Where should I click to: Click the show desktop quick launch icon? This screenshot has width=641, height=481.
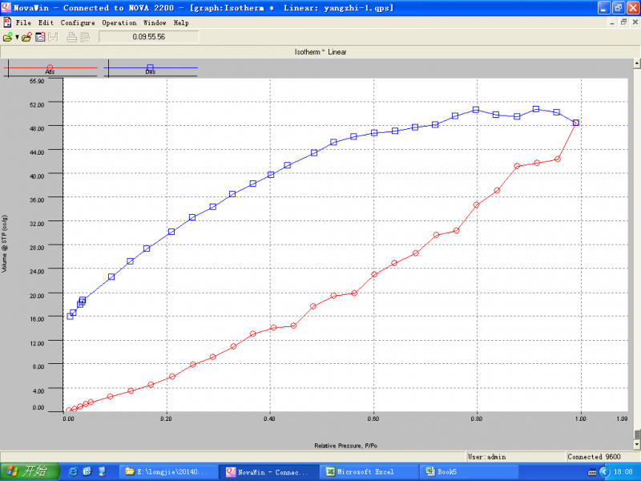point(102,471)
